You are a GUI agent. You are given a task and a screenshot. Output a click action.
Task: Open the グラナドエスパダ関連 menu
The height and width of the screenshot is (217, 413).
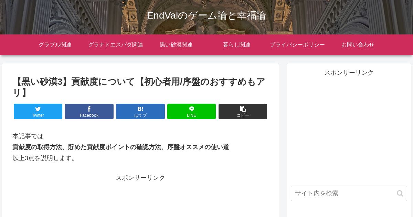(x=116, y=45)
